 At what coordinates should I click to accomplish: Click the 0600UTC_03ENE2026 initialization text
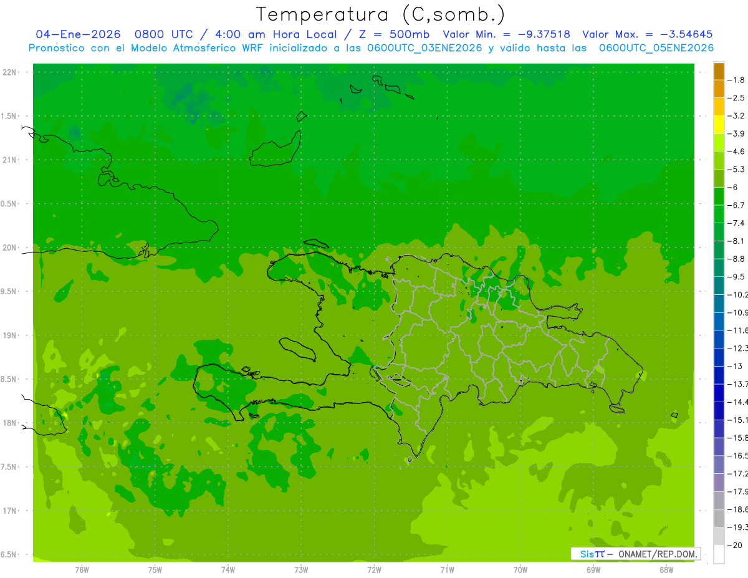click(x=424, y=48)
